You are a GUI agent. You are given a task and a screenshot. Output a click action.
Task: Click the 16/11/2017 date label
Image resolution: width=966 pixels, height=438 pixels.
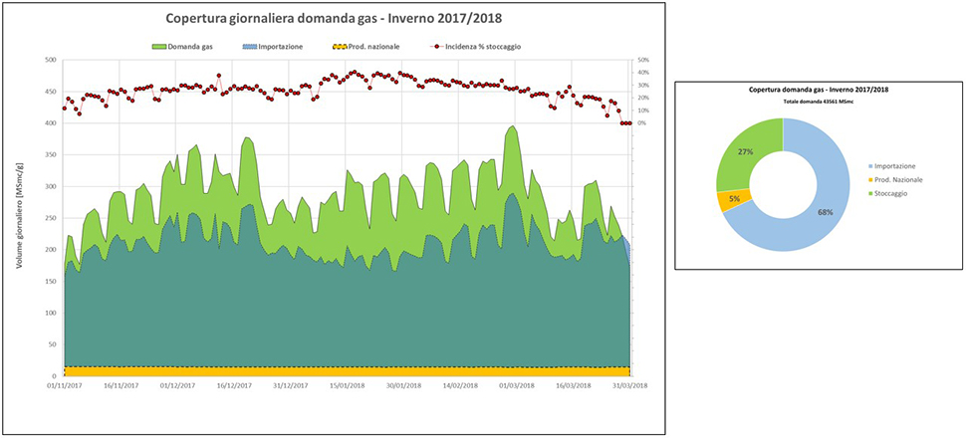121,385
